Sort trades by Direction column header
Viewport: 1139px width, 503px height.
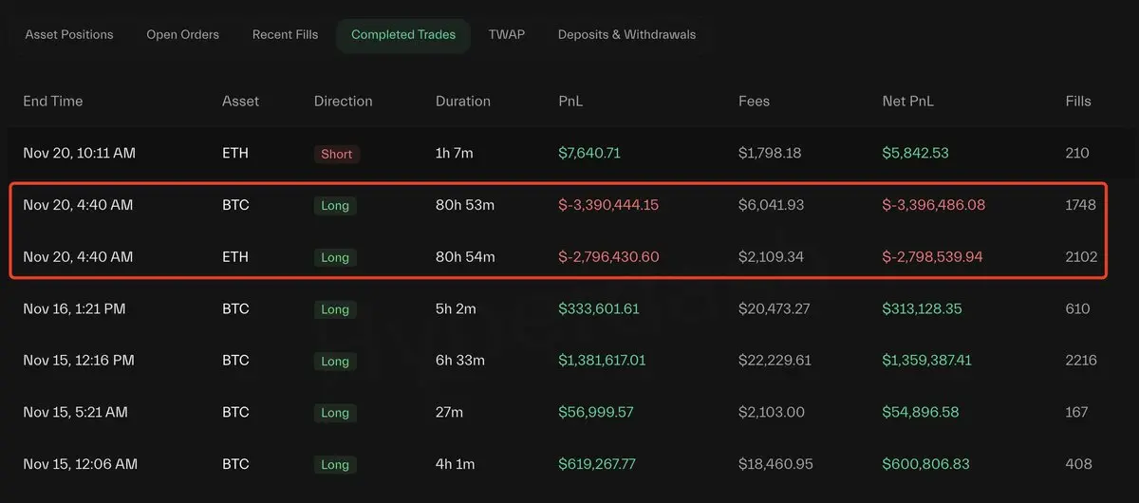pos(343,102)
